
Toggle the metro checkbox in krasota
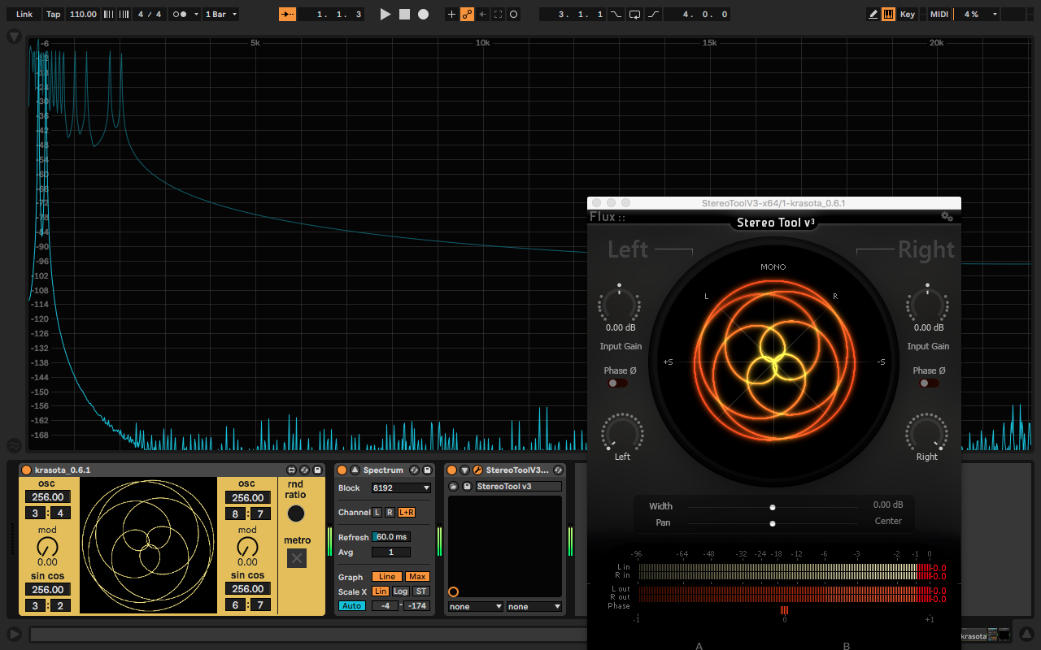pos(296,558)
